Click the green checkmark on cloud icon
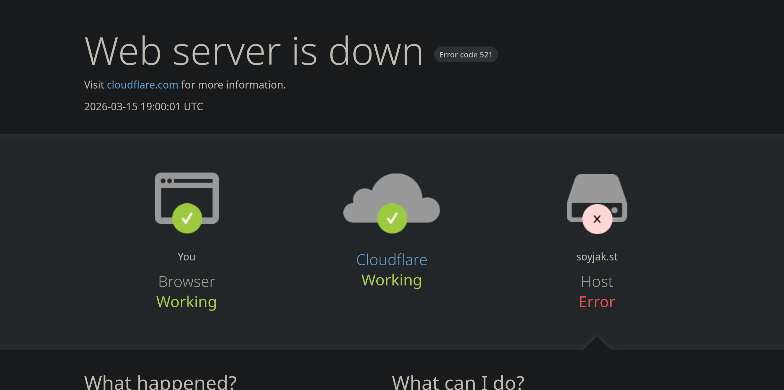Screen dimensions: 784x390 pyautogui.click(x=392, y=218)
